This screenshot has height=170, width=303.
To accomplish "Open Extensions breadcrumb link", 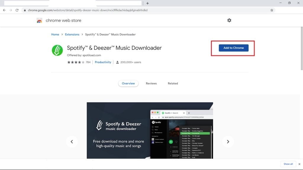I will [72, 35].
